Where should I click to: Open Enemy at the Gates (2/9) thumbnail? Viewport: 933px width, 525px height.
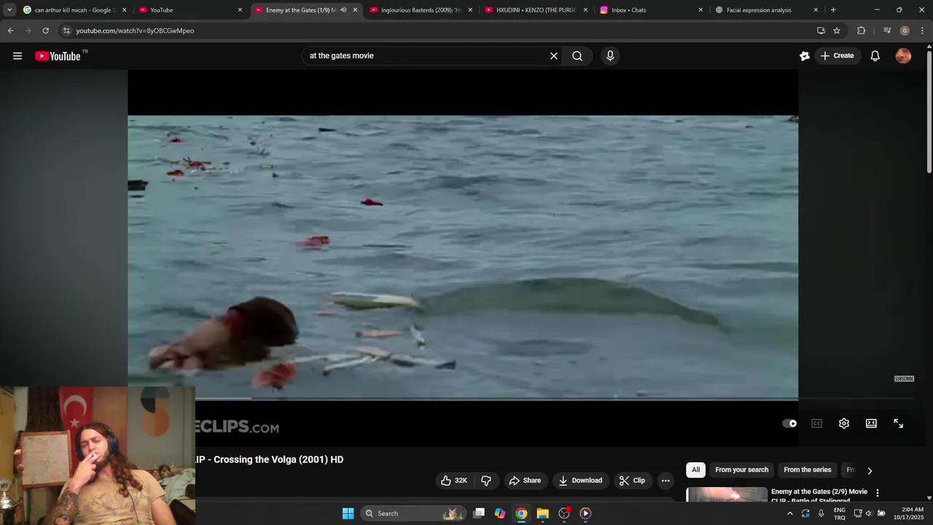(727, 494)
